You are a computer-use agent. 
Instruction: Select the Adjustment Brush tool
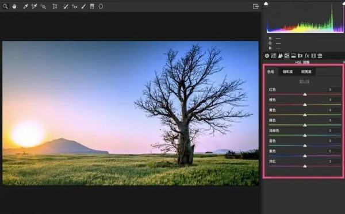click(83, 6)
